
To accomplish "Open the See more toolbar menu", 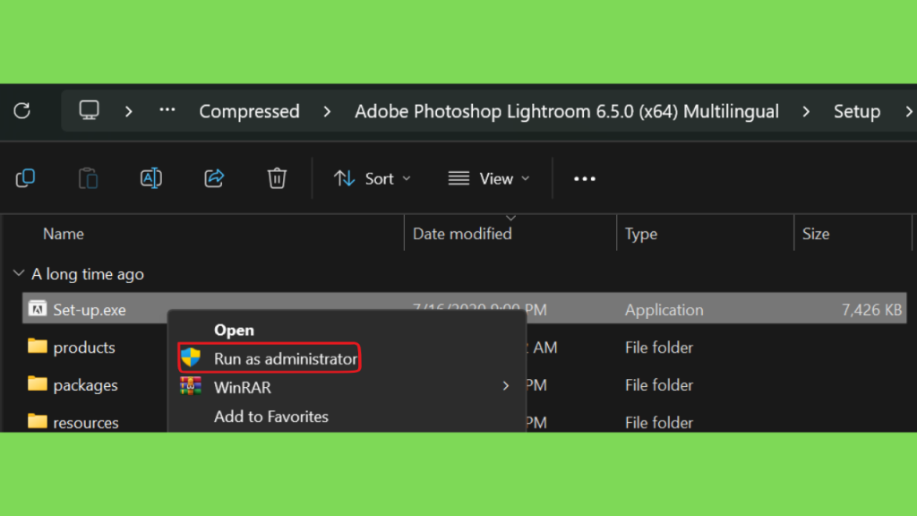I will click(x=585, y=178).
